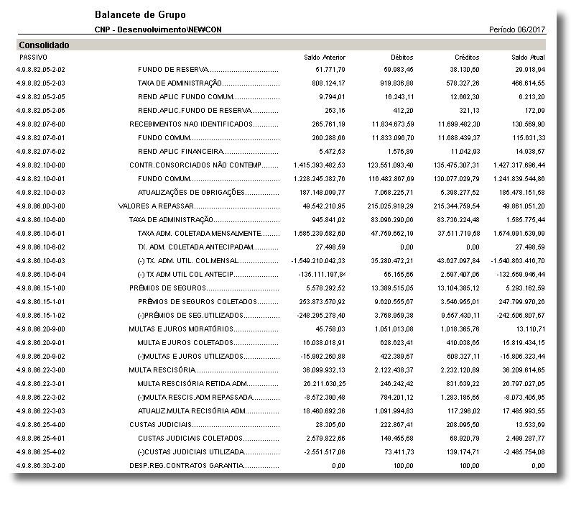Select PRÊMIOS DE SEGUROS row label

point(167,288)
